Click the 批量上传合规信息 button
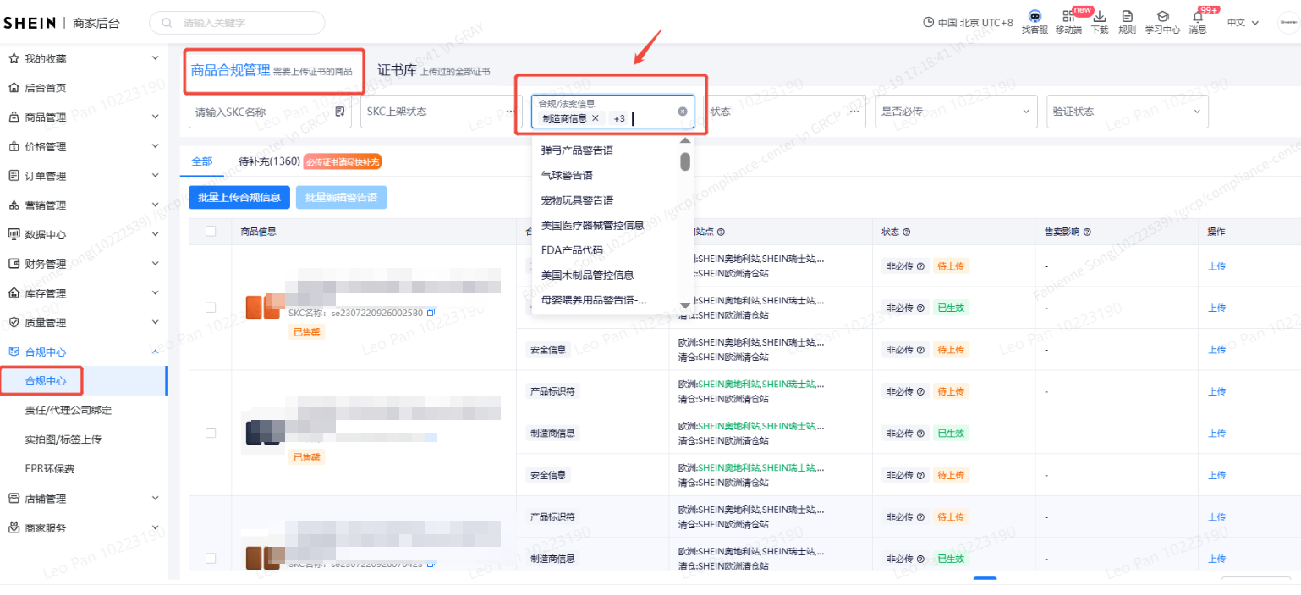 coord(239,197)
